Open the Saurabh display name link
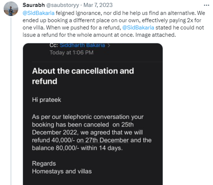 tap(32, 5)
